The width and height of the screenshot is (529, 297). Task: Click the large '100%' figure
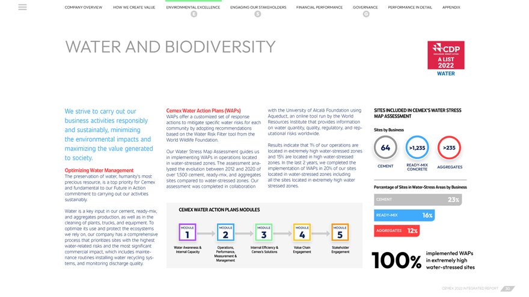click(x=396, y=260)
